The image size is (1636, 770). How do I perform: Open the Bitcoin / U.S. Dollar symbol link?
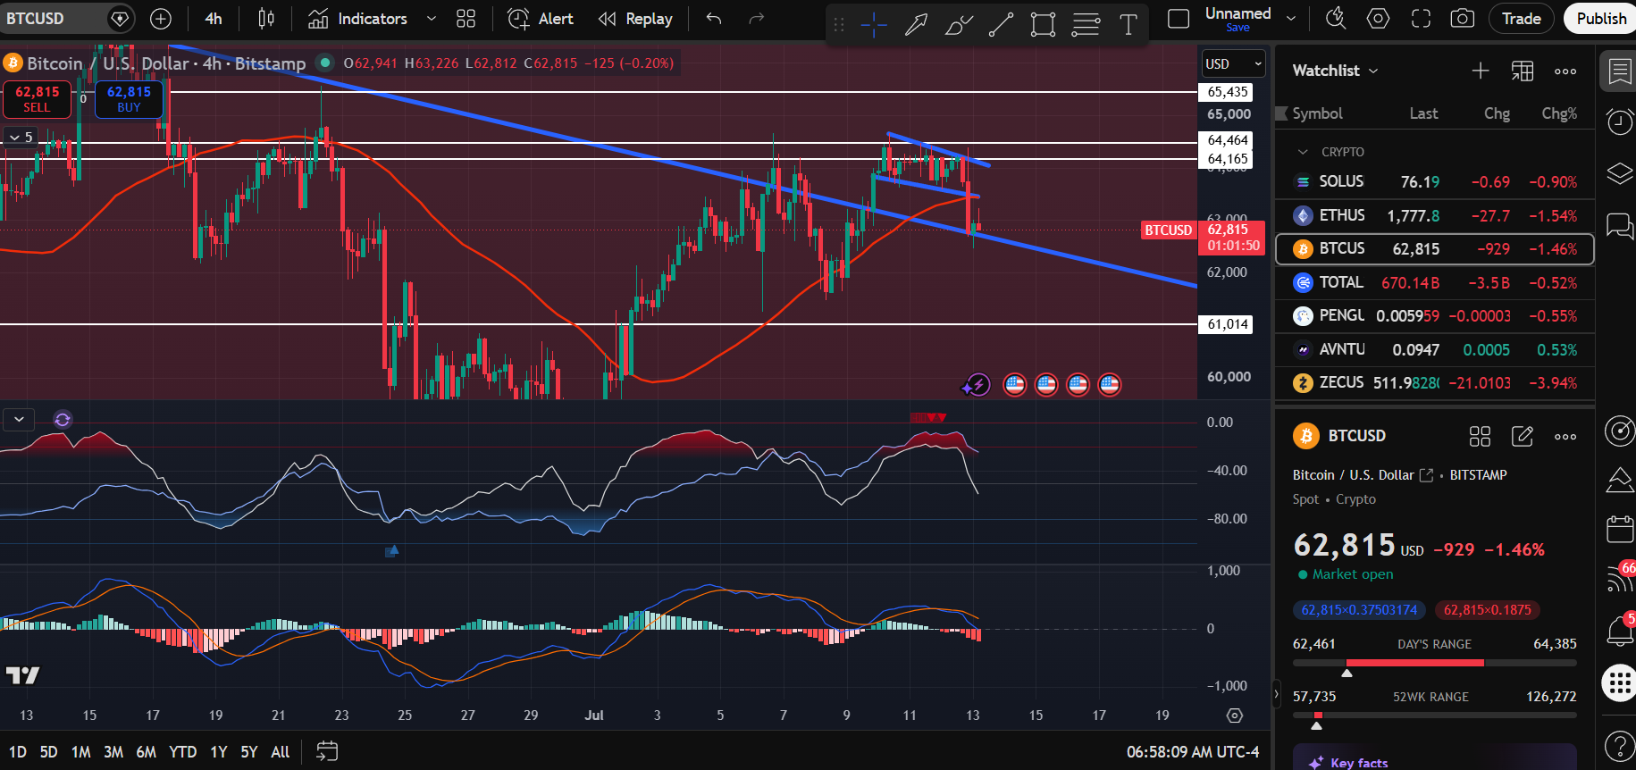[1363, 475]
